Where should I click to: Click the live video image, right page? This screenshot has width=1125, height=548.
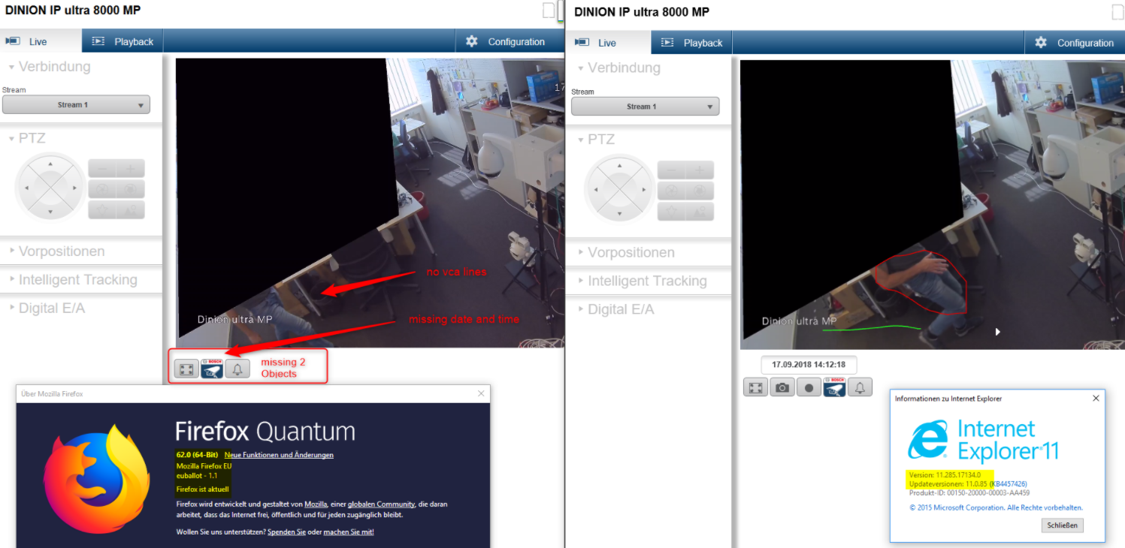point(932,204)
